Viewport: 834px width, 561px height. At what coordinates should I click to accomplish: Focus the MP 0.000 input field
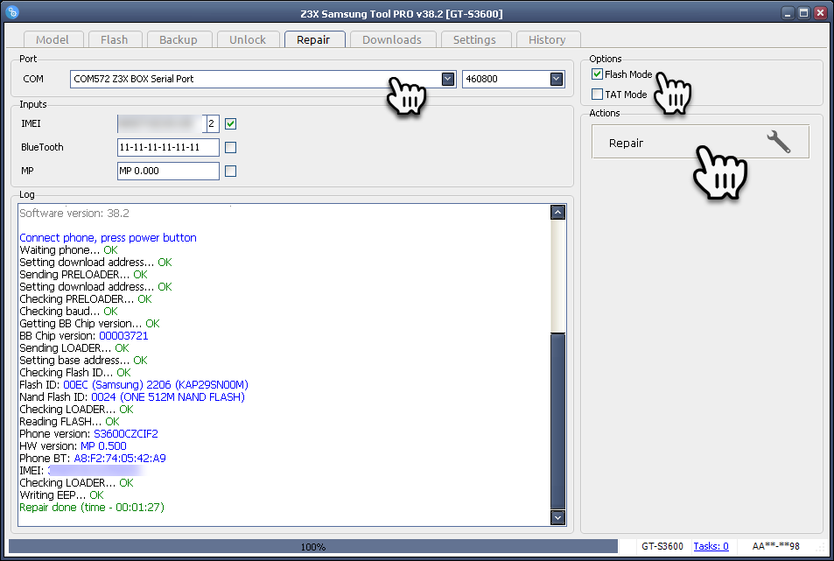(168, 172)
